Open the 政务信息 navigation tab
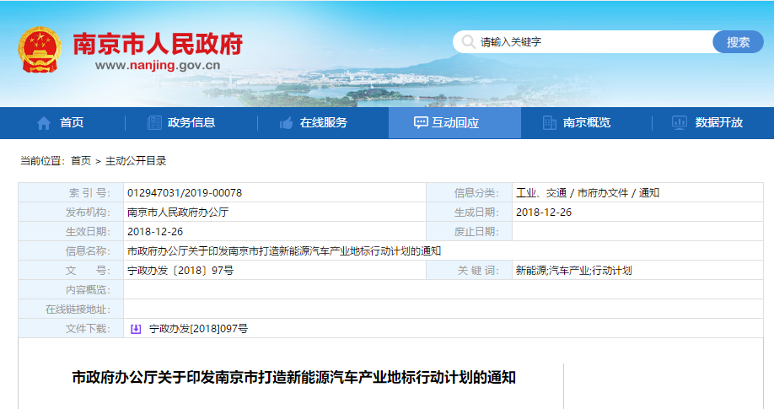Viewport: 774px width, 409px height. click(x=191, y=123)
